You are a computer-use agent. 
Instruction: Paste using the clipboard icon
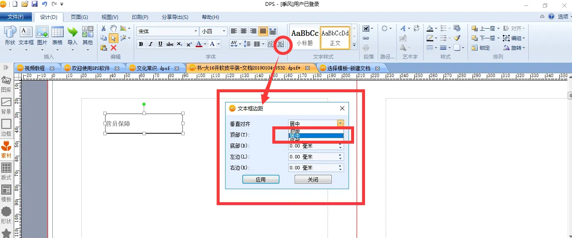tap(104, 48)
